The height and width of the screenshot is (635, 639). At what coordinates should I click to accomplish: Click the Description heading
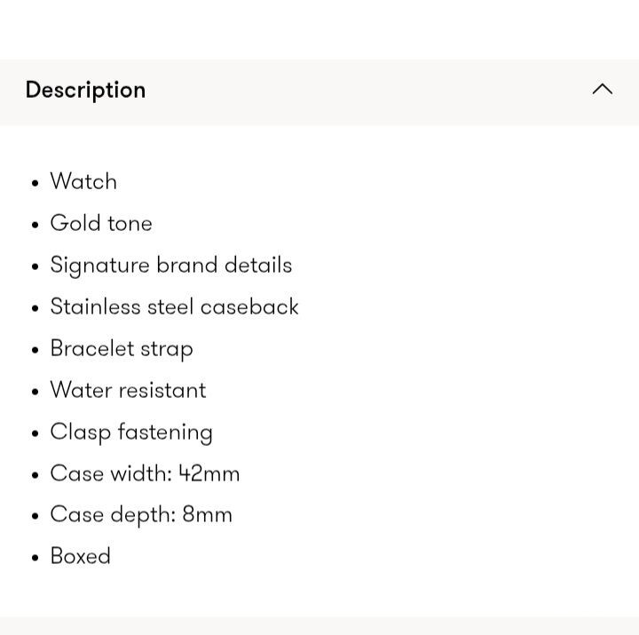coord(85,90)
